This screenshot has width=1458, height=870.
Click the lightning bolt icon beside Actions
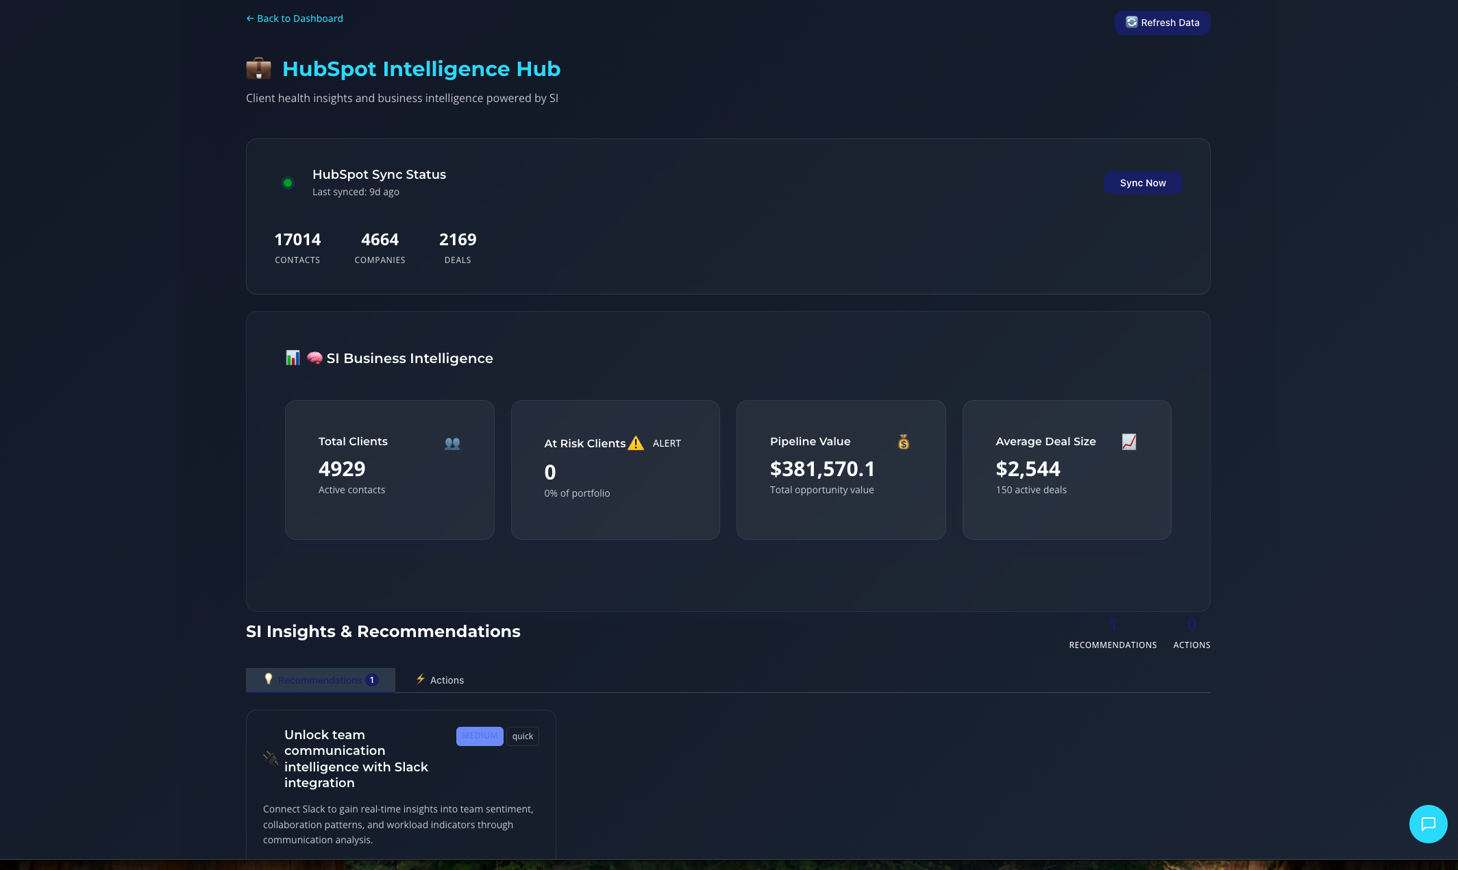pyautogui.click(x=421, y=680)
